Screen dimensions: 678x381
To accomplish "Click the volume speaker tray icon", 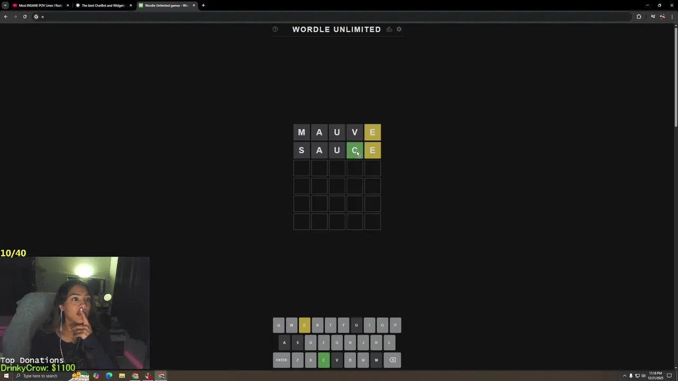I will [x=644, y=376].
